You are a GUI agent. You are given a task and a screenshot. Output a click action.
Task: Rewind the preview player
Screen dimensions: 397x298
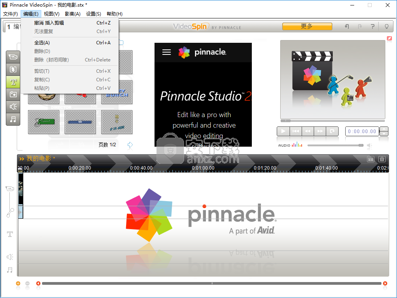click(307, 131)
